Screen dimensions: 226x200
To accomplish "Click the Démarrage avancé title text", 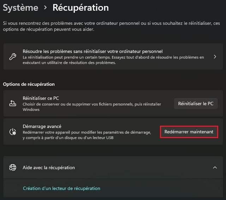I will 42,126.
